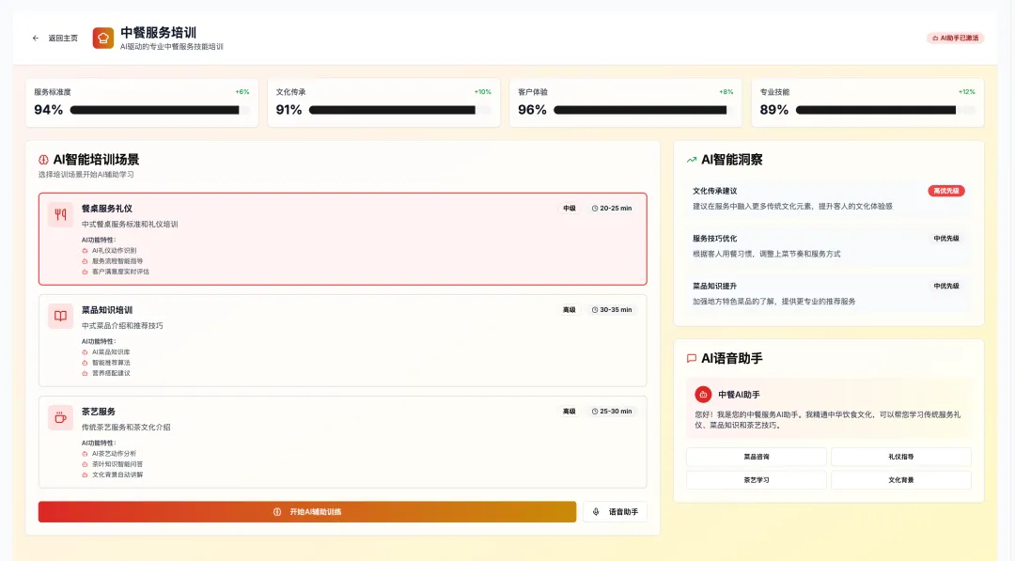Click the back arrow beside 返回主页
1015x561 pixels.
36,39
